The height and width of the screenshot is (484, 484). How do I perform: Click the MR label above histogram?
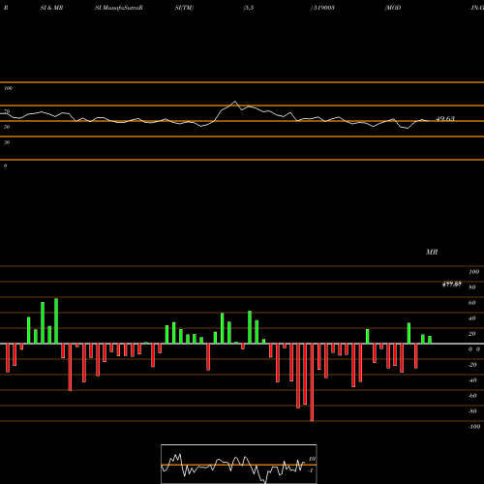432,252
